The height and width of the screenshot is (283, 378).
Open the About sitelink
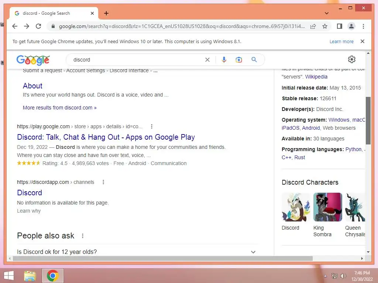click(32, 86)
